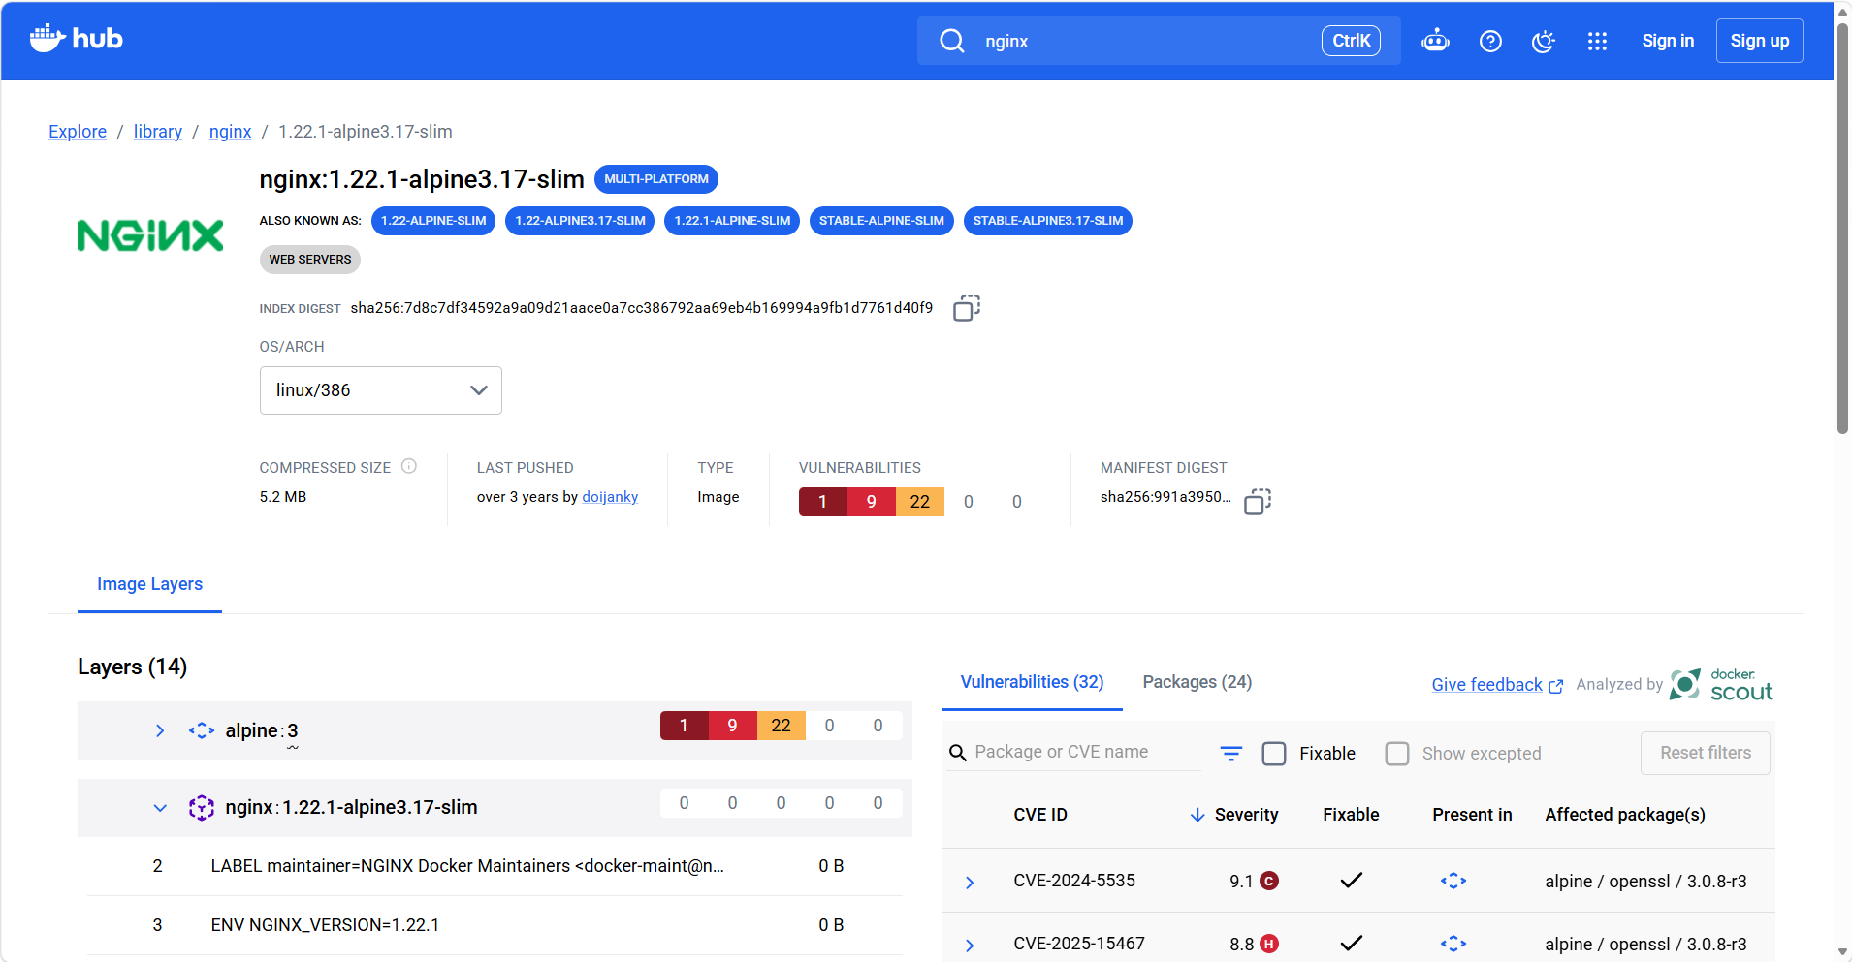
Task: Click the search magnifier icon in header
Action: pos(952,41)
